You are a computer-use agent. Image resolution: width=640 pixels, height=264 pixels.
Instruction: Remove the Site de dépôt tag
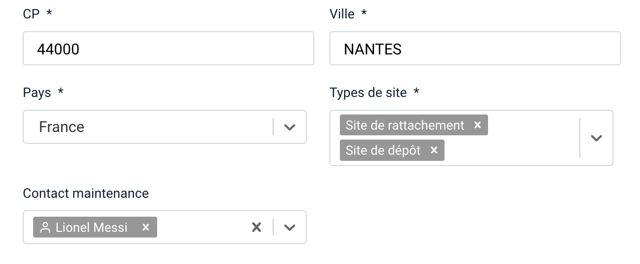434,150
